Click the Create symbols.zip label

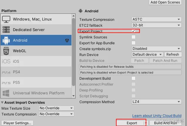(95, 49)
